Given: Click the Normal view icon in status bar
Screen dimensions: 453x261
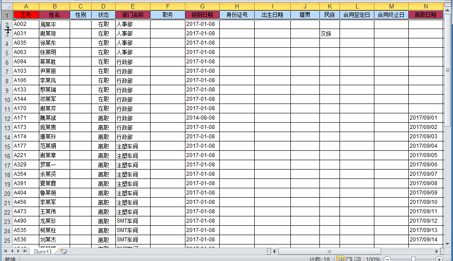Looking at the screenshot, I should click(340, 259).
